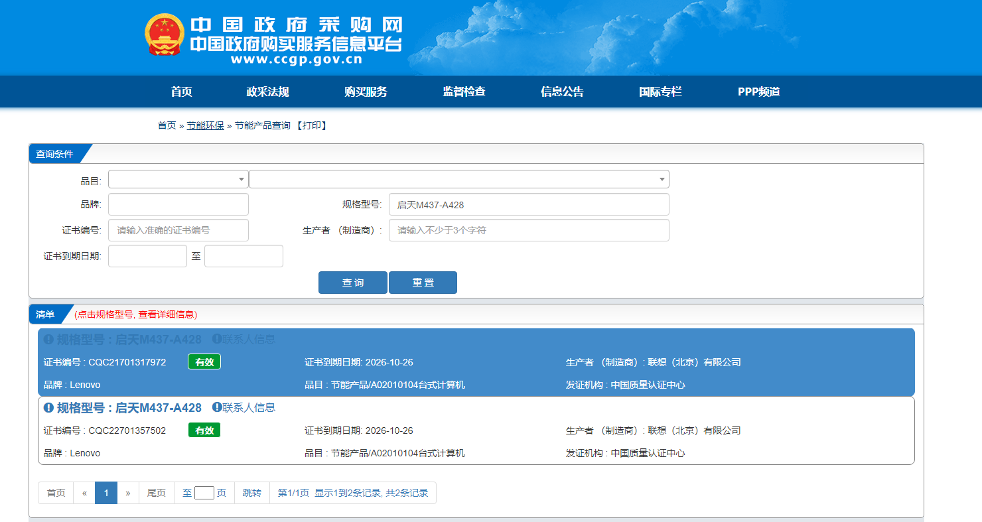Open 购买服务 navigation menu
This screenshot has width=982, height=522.
click(366, 92)
